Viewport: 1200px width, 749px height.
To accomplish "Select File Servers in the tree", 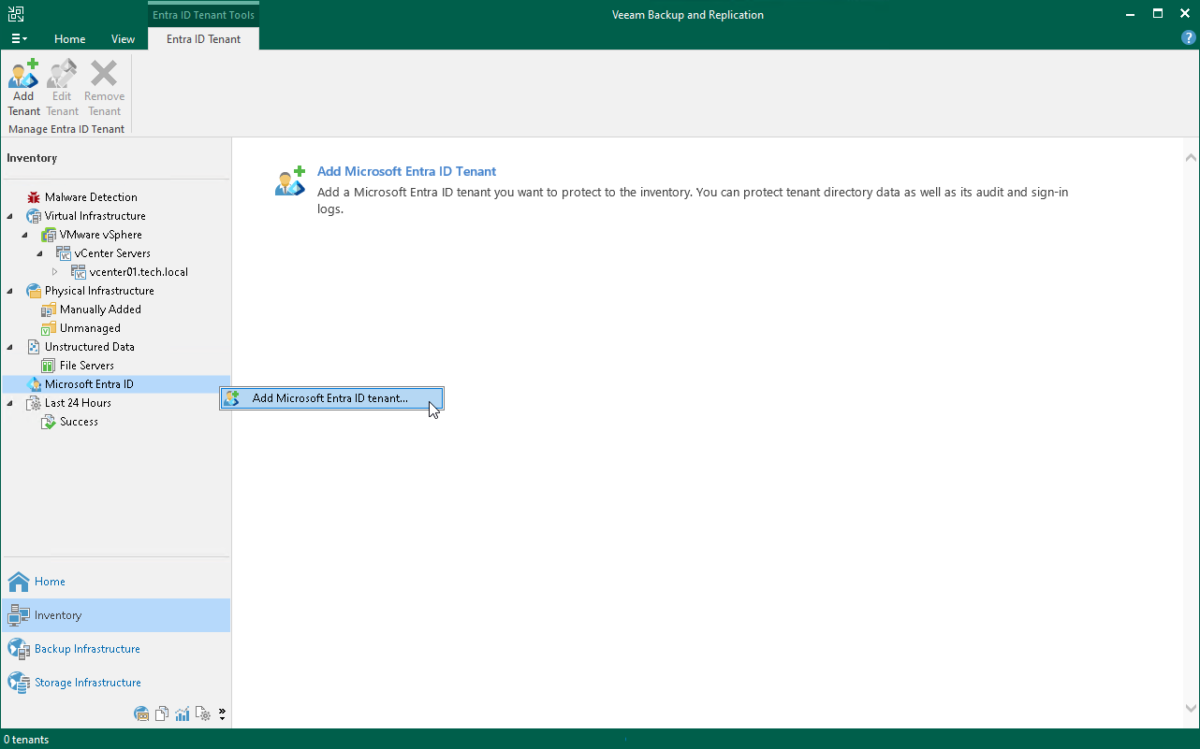I will (x=87, y=366).
